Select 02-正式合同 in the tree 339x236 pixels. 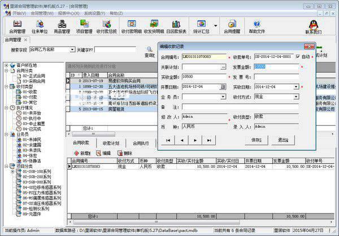(34, 76)
